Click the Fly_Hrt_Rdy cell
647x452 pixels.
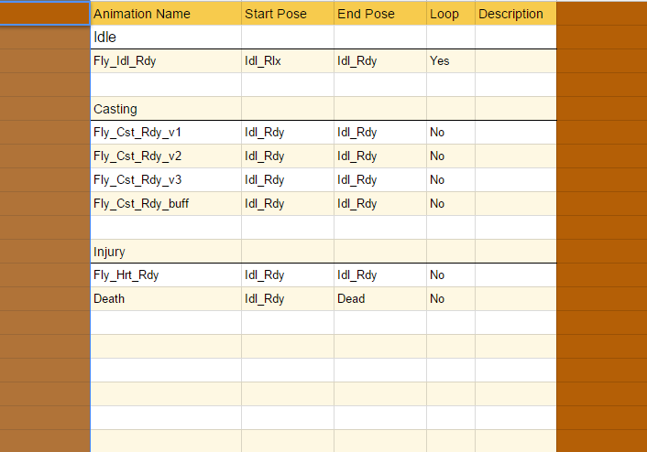click(165, 275)
